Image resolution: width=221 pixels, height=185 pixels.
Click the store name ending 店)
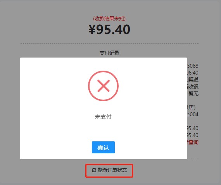click(192, 107)
